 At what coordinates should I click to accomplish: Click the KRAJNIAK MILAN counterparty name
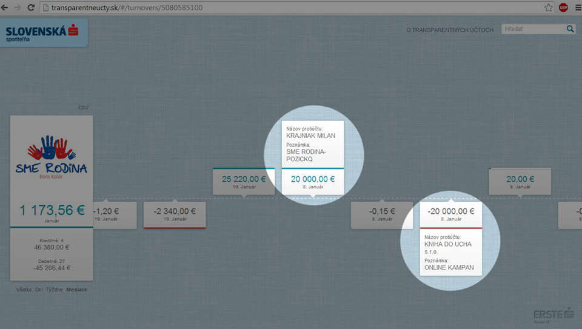(x=310, y=136)
